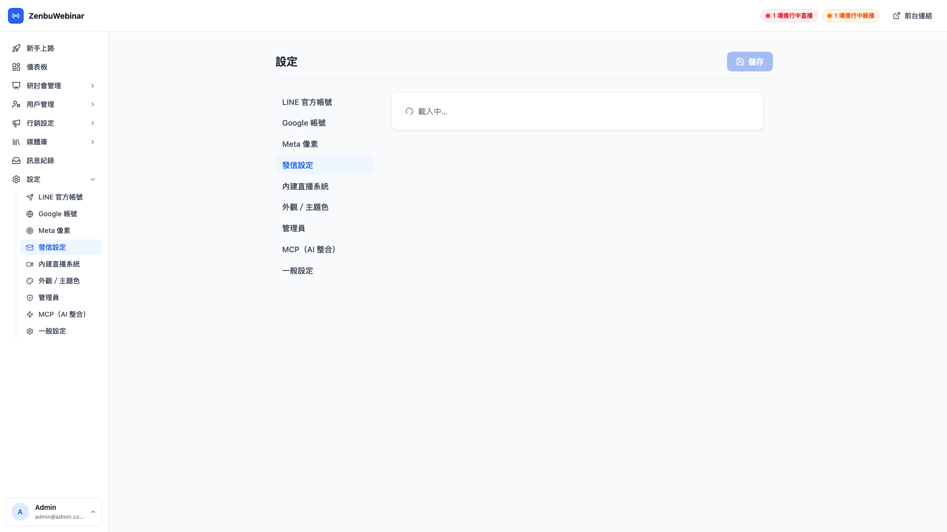Expand the 行銷設定 chevron
This screenshot has width=947, height=532.
click(x=93, y=123)
